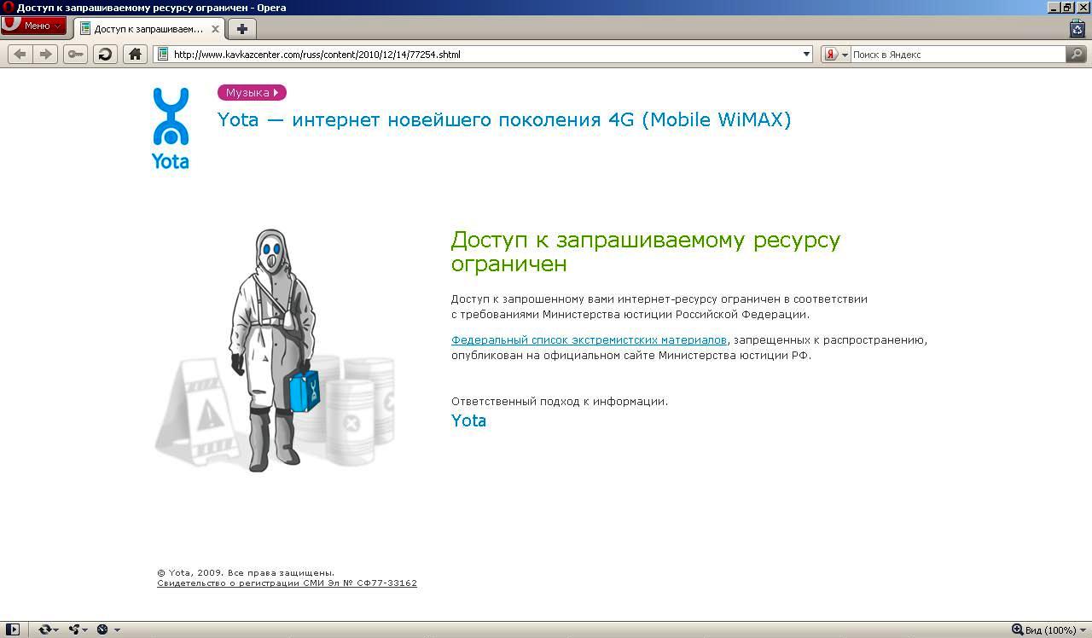1092x638 pixels.
Task: Close the Доступ к запрашиваем... tab
Action: 215,29
